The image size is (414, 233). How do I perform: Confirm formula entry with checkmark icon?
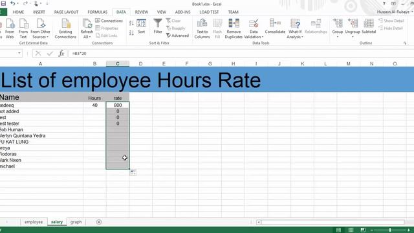50,53
